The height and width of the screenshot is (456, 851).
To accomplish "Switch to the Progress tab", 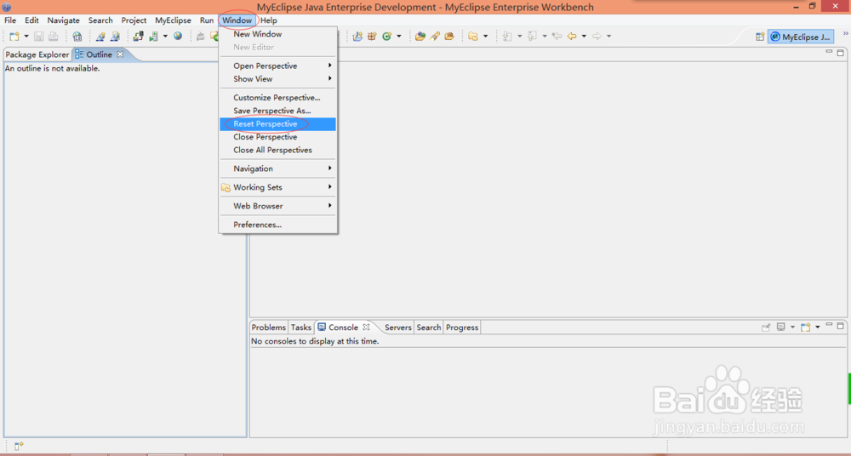I will click(x=462, y=328).
